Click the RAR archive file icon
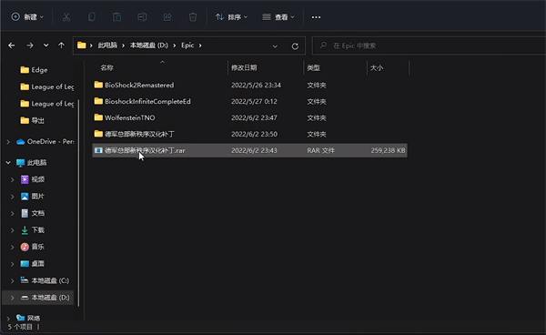Image resolution: width=546 pixels, height=335 pixels. [98, 150]
